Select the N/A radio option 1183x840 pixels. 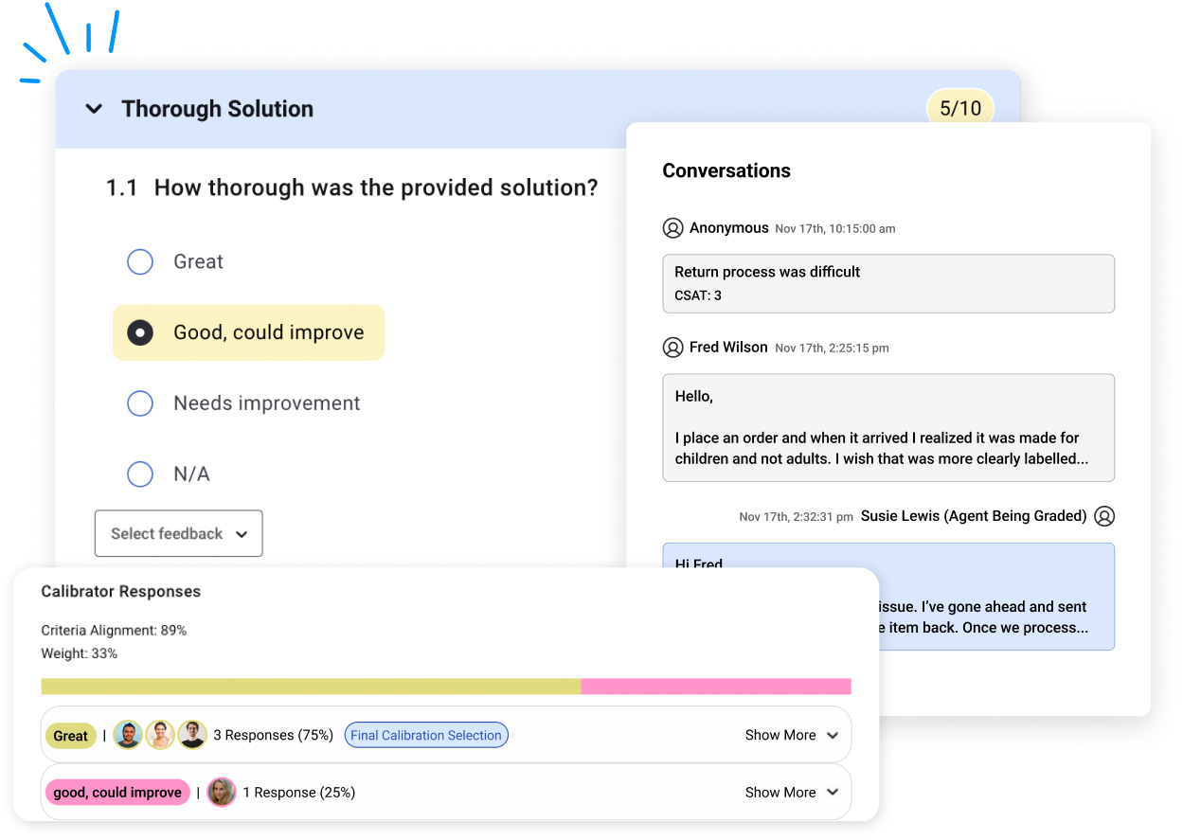pyautogui.click(x=140, y=474)
